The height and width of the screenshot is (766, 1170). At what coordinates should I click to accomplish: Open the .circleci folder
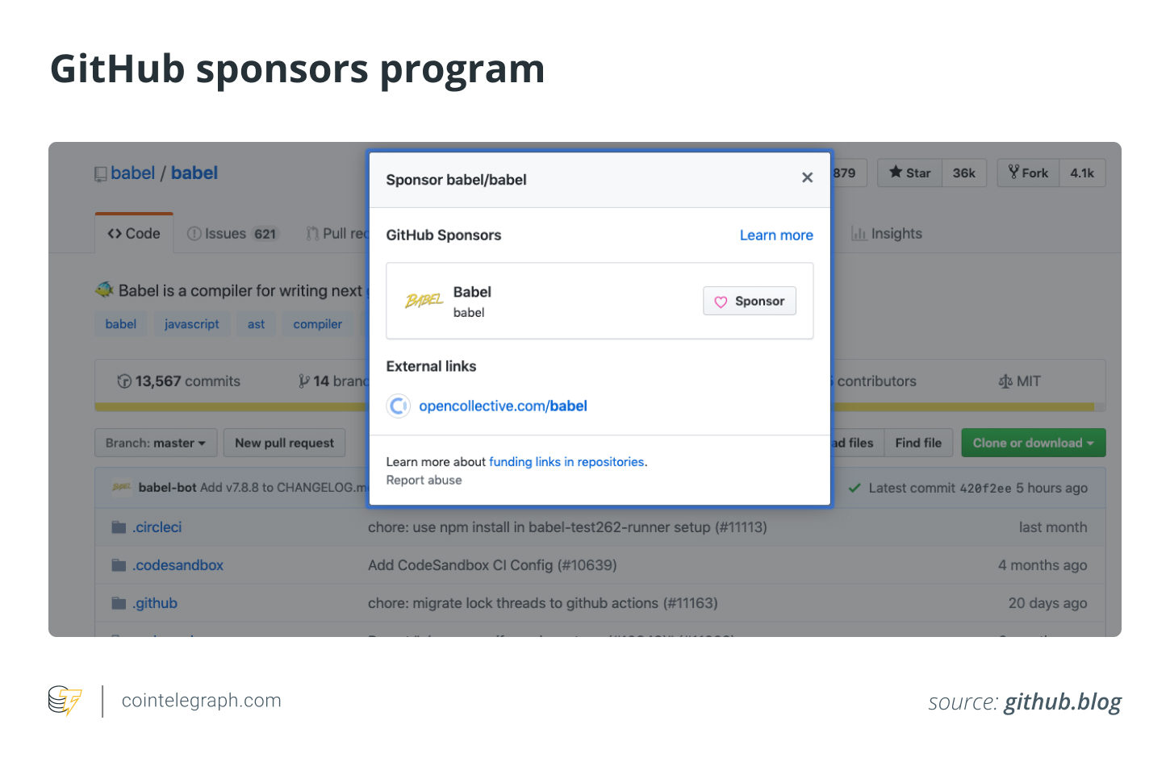click(x=157, y=527)
